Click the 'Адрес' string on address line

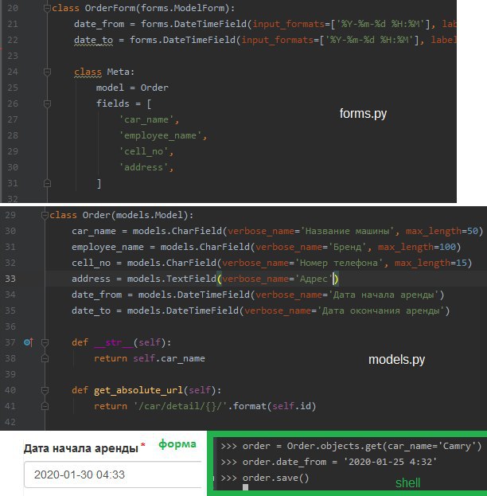(x=314, y=279)
